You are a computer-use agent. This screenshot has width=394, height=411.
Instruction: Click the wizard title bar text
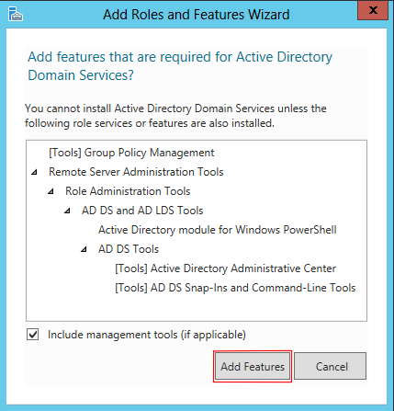coord(197,15)
